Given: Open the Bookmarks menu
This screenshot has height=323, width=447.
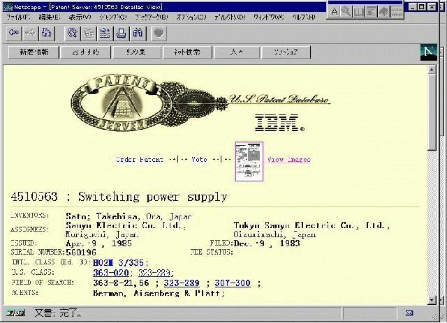Looking at the screenshot, I should click(x=151, y=17).
